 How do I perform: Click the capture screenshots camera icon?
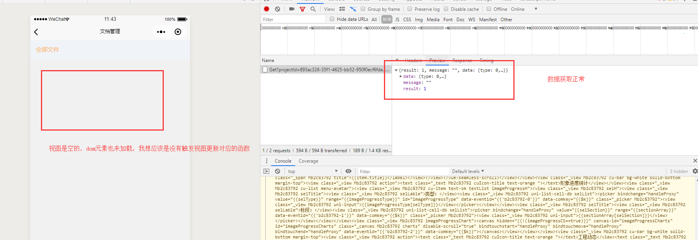pos(292,9)
